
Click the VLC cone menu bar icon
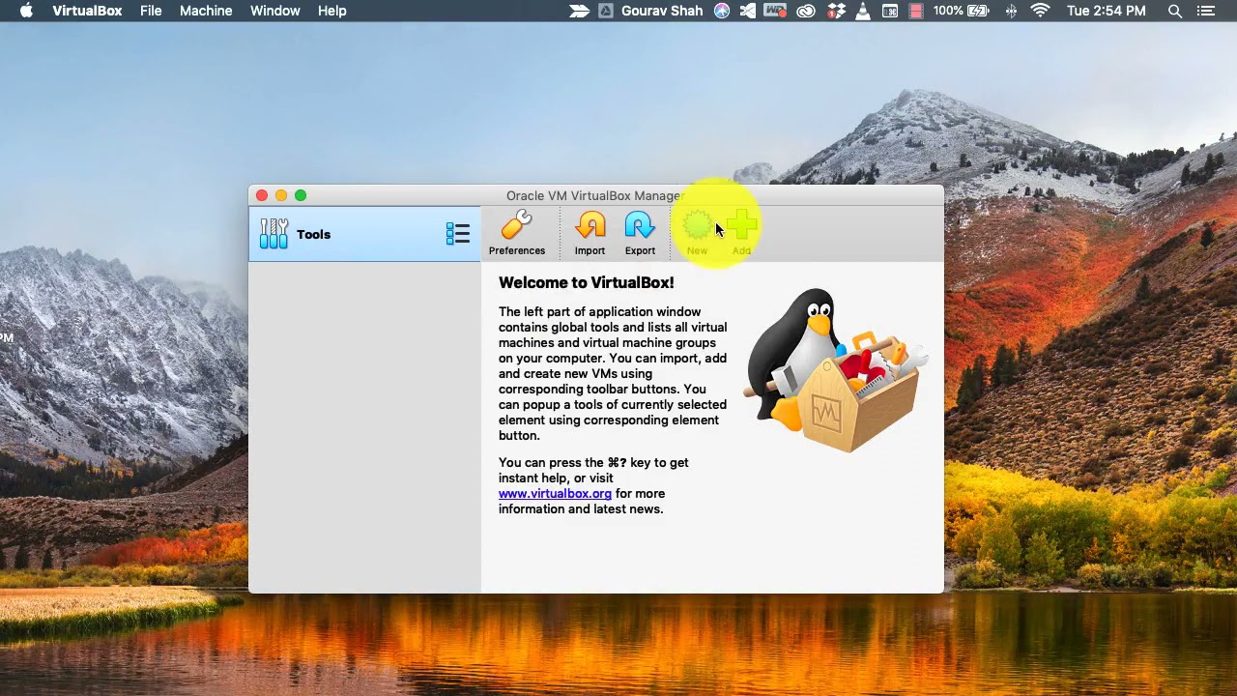863,11
